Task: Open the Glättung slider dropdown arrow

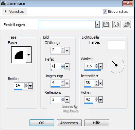Action: (67, 50)
